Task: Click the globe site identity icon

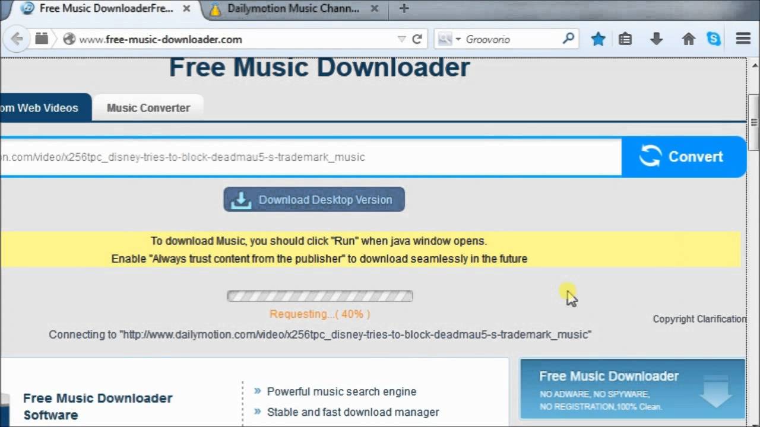Action: point(69,39)
